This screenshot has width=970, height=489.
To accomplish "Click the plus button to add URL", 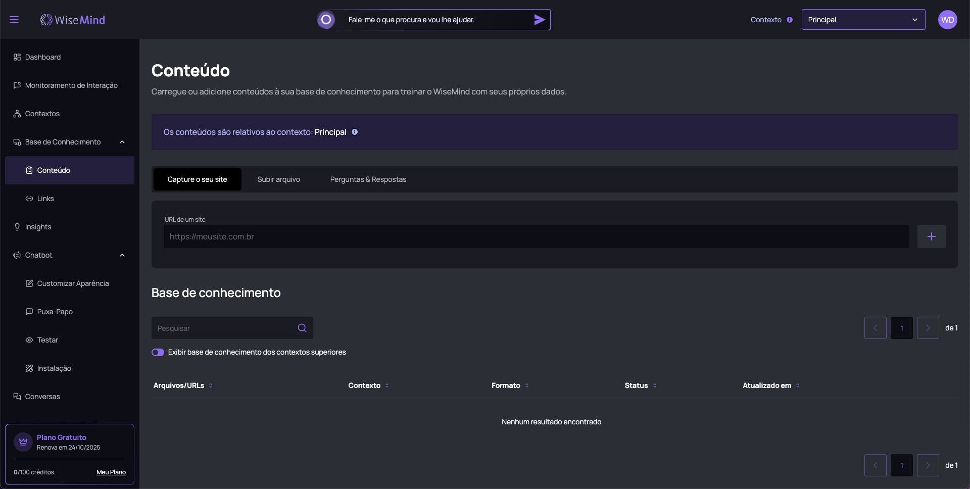I will click(x=931, y=236).
